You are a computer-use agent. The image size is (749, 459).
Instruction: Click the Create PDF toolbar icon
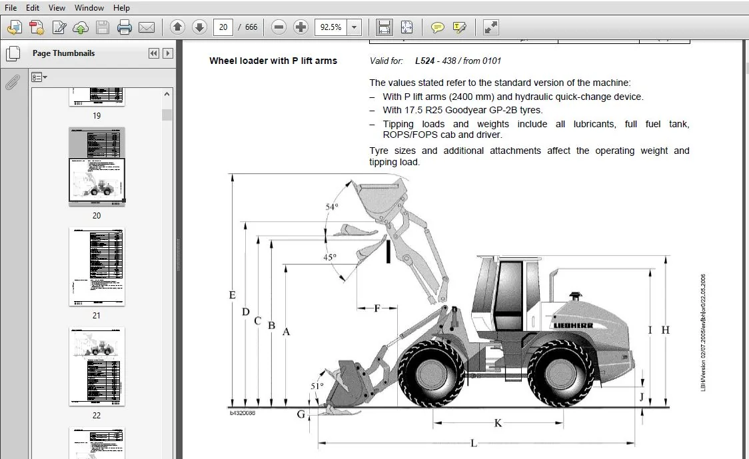click(x=15, y=27)
